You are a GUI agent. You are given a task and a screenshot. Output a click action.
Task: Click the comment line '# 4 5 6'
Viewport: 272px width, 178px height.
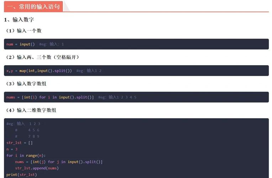point(27,130)
